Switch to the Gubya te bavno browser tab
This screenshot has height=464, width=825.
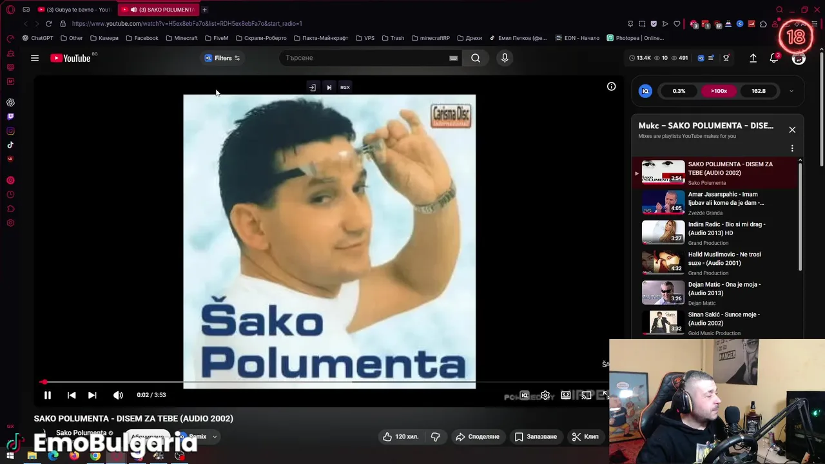pos(75,10)
